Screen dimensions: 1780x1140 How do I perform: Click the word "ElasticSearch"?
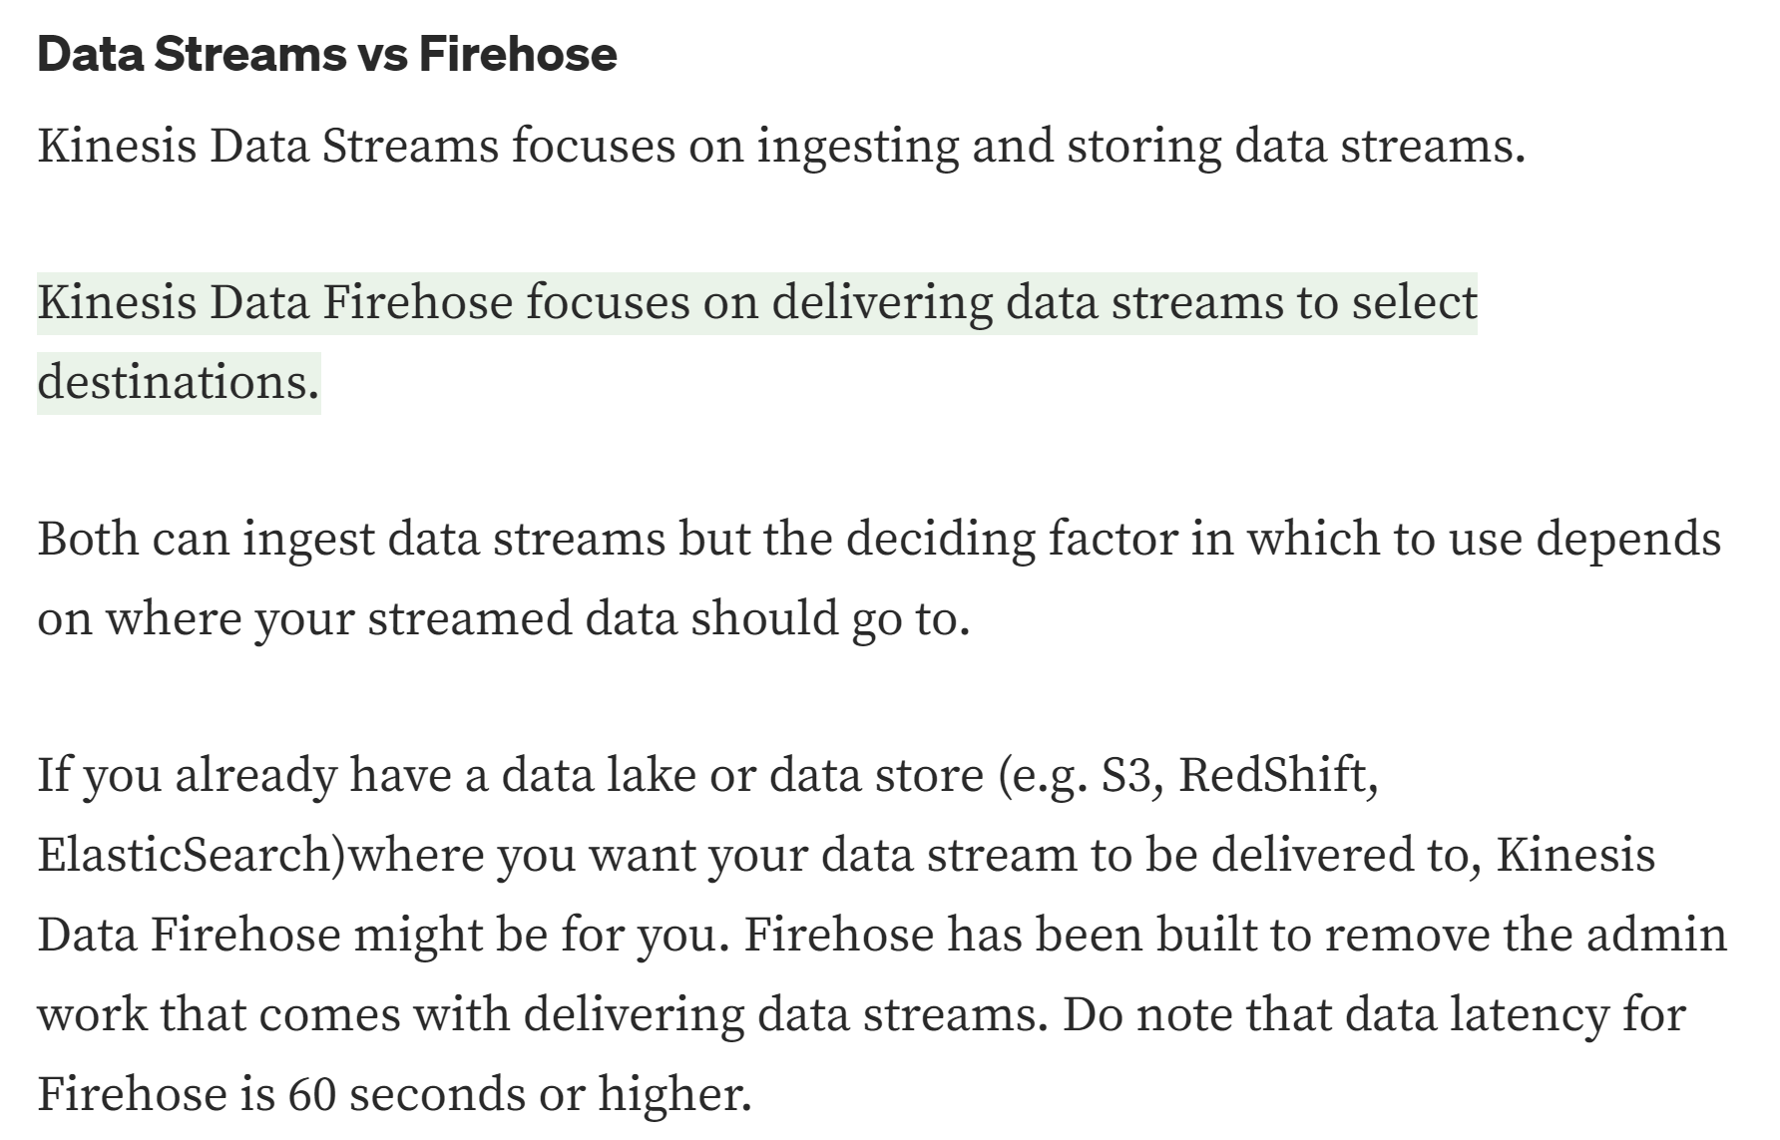click(x=185, y=855)
